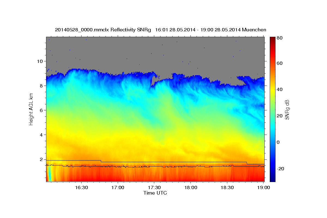The image size is (327, 218).
Task: Click the 17:00 time tick label
Action: click(x=118, y=187)
